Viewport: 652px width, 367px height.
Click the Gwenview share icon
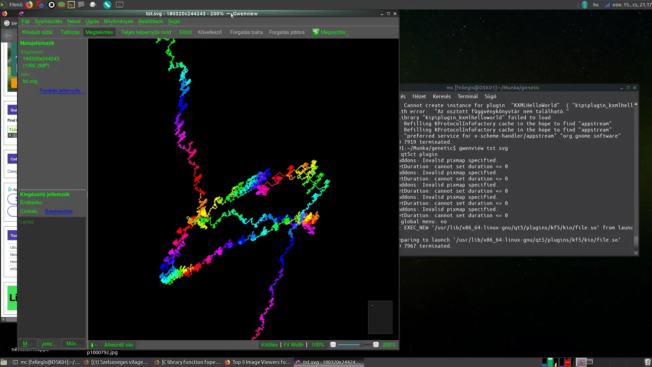(x=316, y=32)
